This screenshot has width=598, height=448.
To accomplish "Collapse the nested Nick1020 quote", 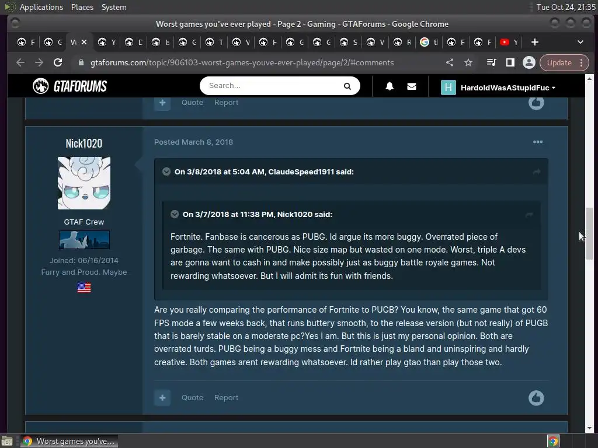I will [x=175, y=214].
